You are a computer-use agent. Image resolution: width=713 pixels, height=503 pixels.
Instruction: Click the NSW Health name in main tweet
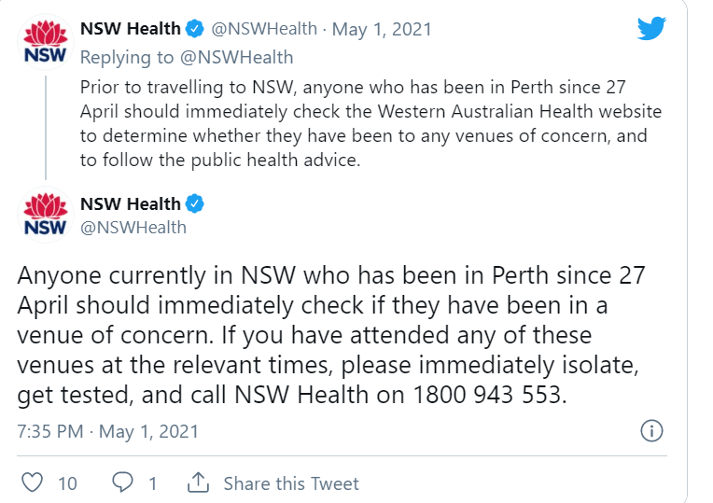click(131, 203)
